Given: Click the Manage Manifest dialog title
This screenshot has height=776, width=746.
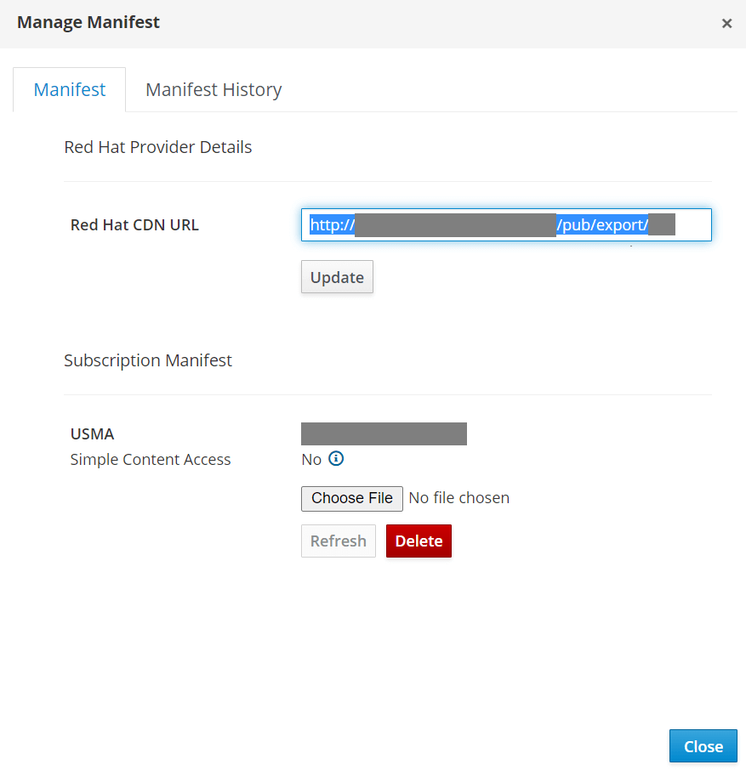Looking at the screenshot, I should [88, 23].
